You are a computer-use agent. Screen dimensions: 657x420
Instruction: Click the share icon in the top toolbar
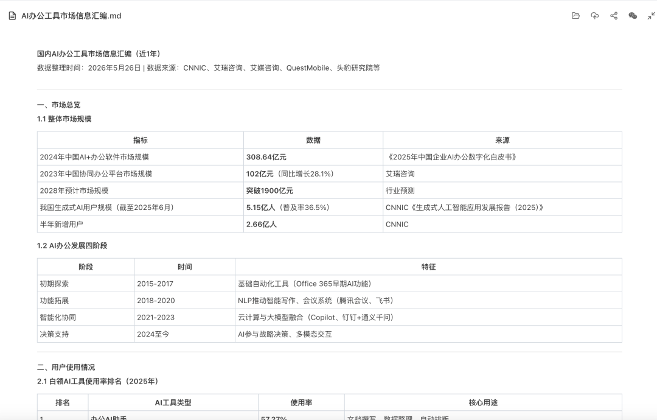pos(614,15)
